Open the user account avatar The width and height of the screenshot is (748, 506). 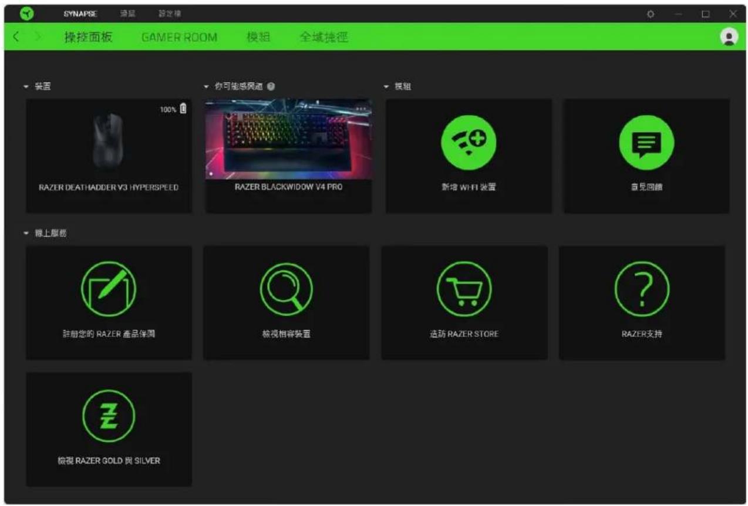coord(729,36)
